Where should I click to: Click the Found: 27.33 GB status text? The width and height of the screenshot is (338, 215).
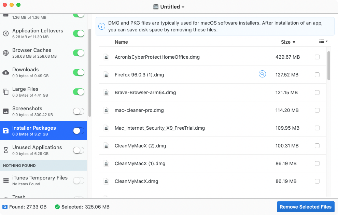(x=28, y=207)
